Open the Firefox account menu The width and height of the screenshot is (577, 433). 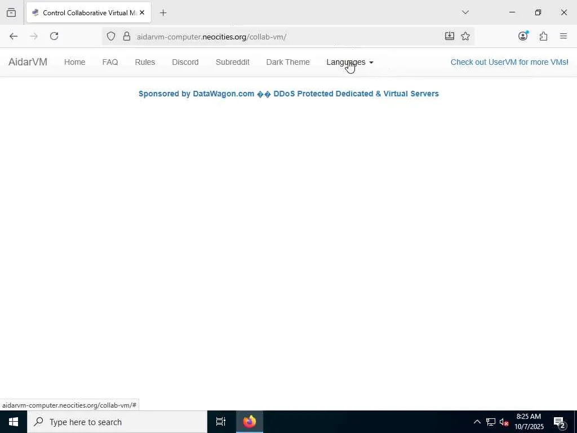pos(523,36)
